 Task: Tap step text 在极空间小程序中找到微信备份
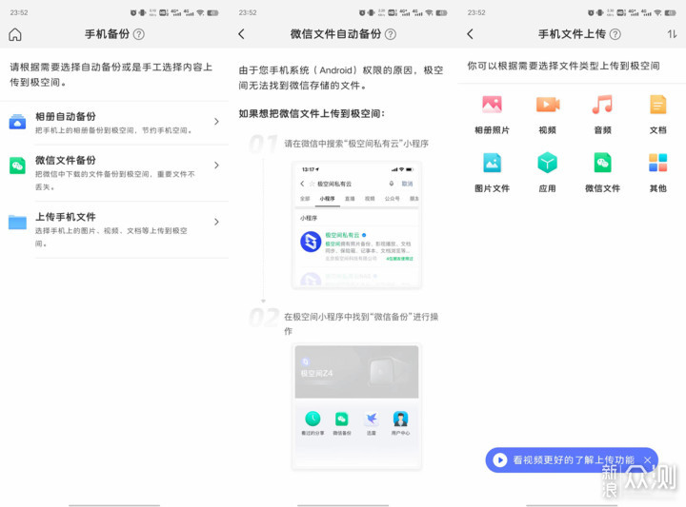click(361, 323)
